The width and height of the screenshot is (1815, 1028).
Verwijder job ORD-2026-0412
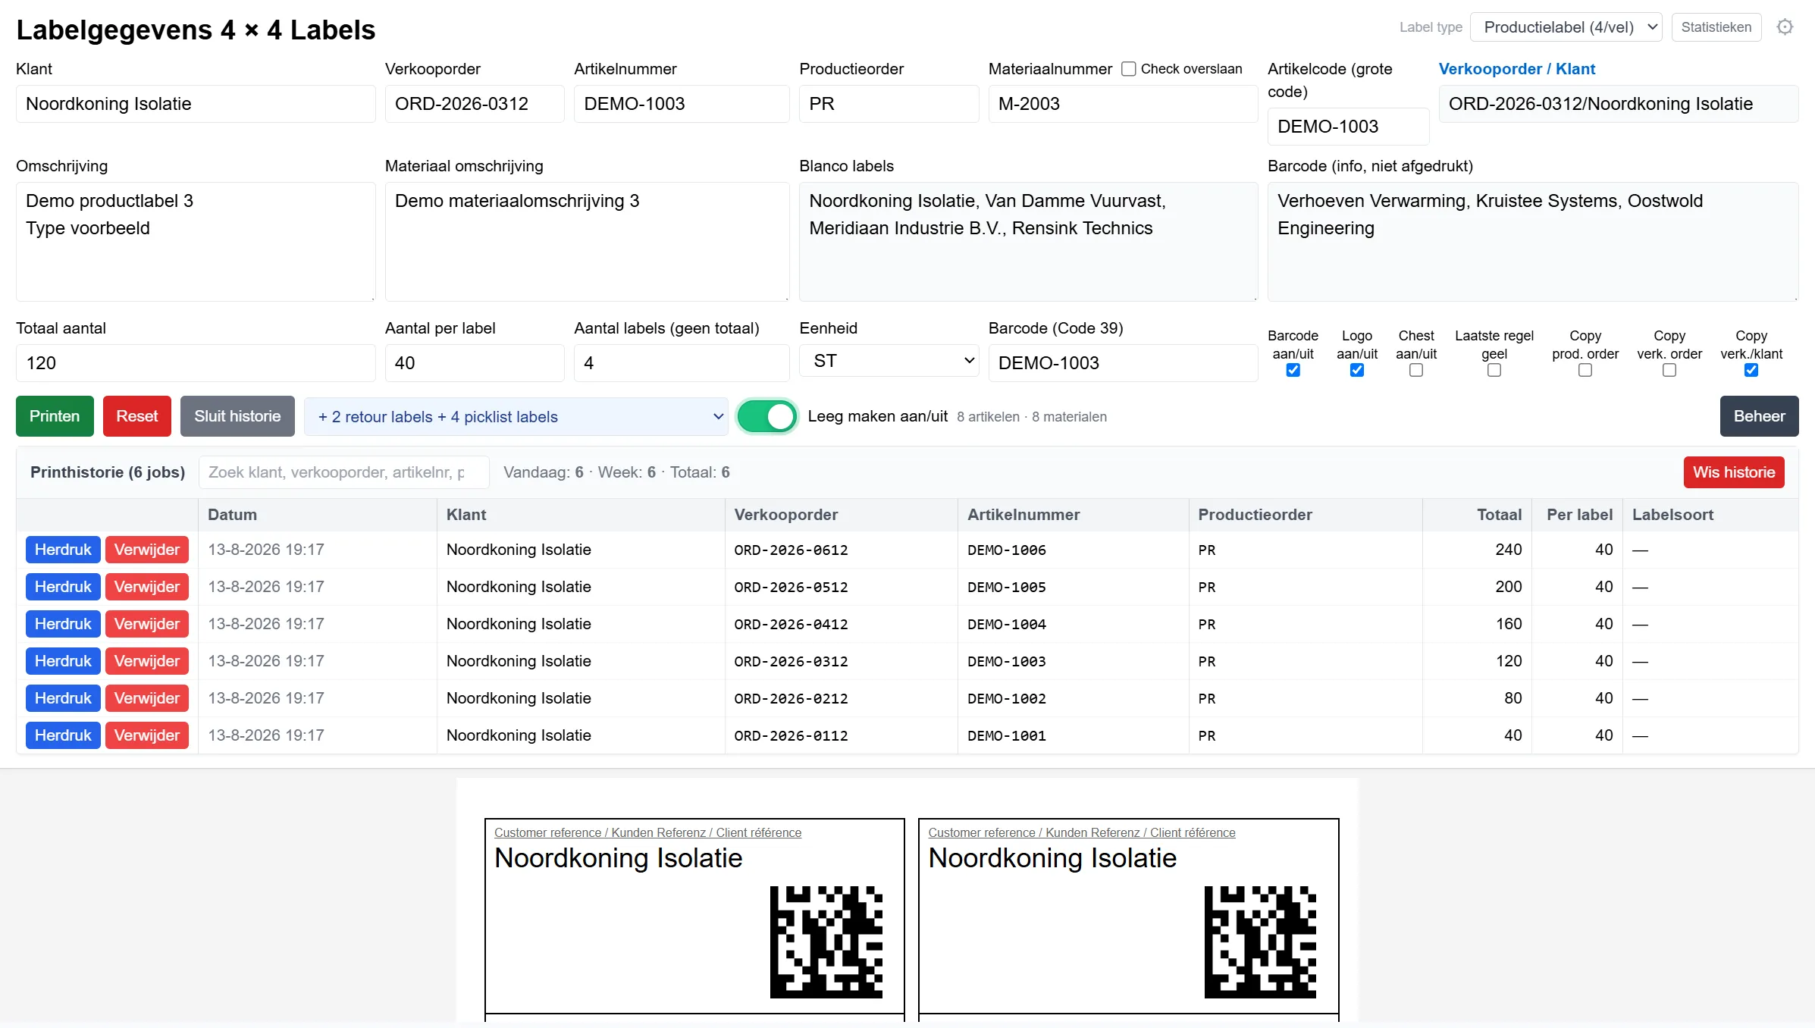click(x=147, y=624)
